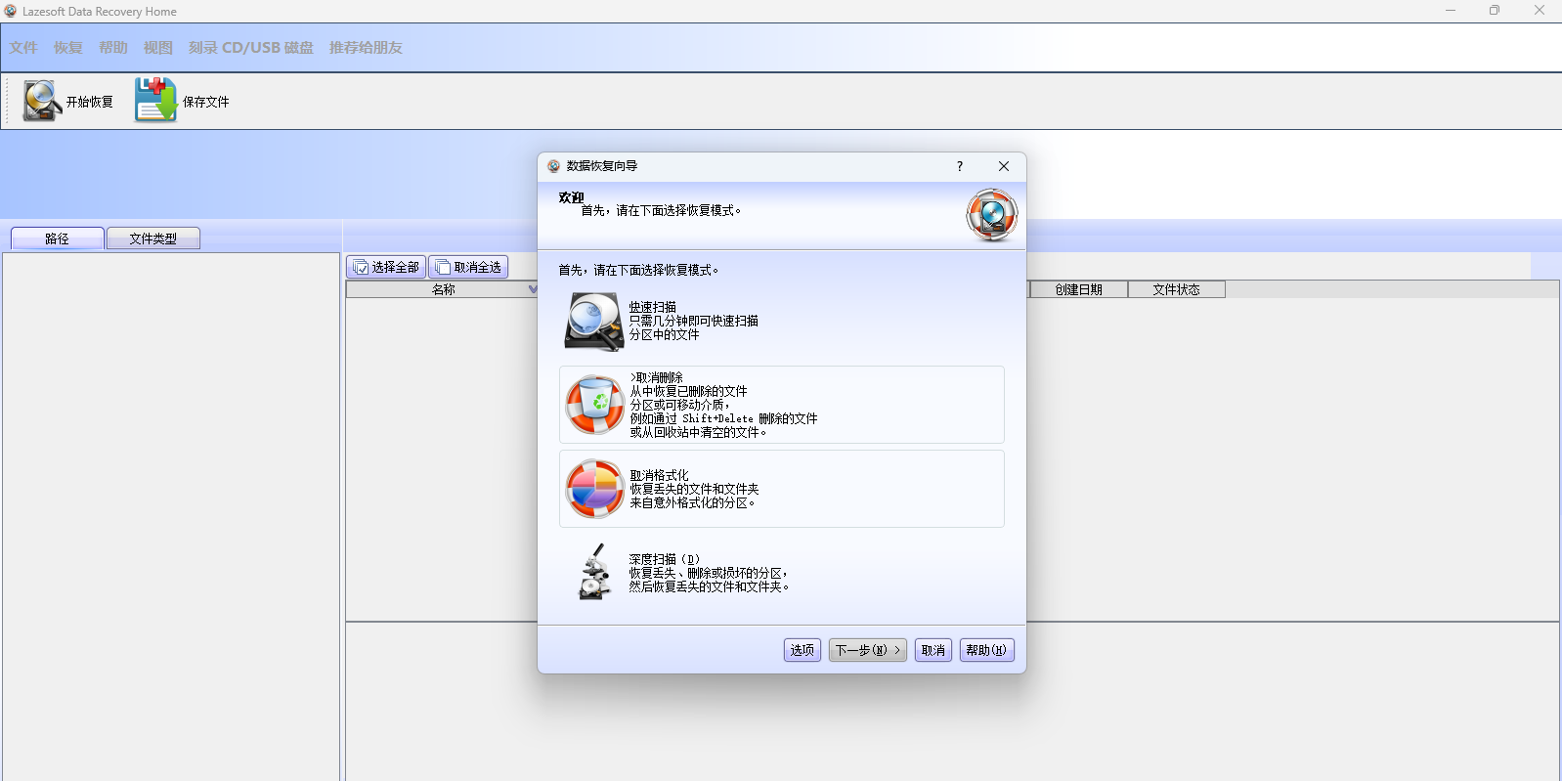The width and height of the screenshot is (1562, 781).
Task: Open the 视图 menu
Action: (158, 48)
